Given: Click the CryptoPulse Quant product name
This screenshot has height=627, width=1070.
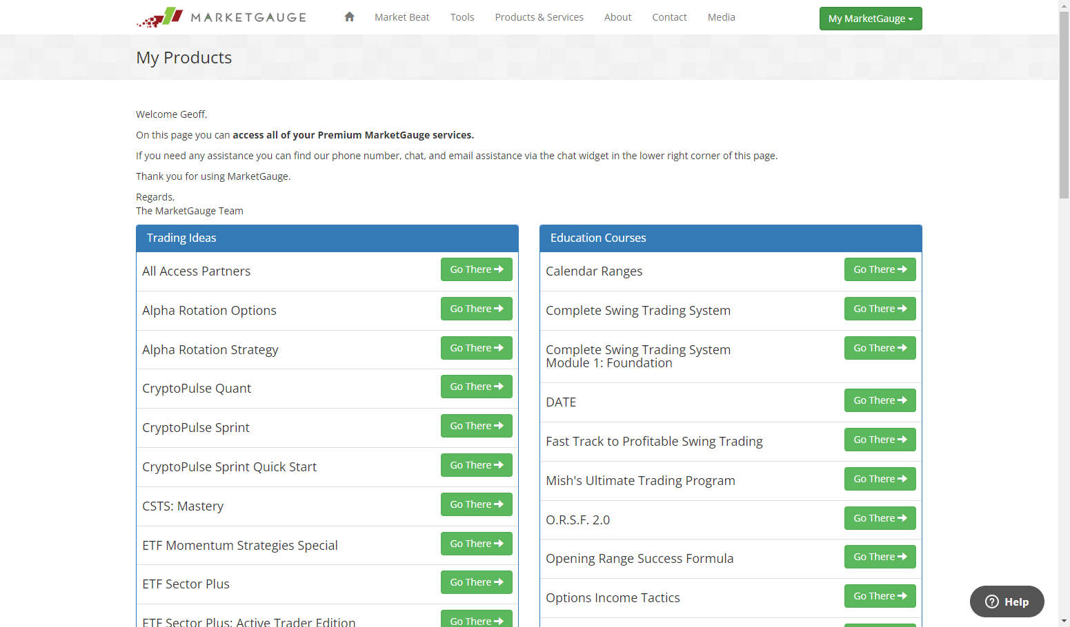Looking at the screenshot, I should [197, 389].
